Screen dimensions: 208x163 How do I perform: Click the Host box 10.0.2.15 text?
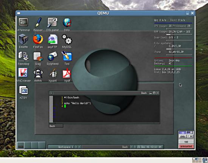click(x=167, y=72)
